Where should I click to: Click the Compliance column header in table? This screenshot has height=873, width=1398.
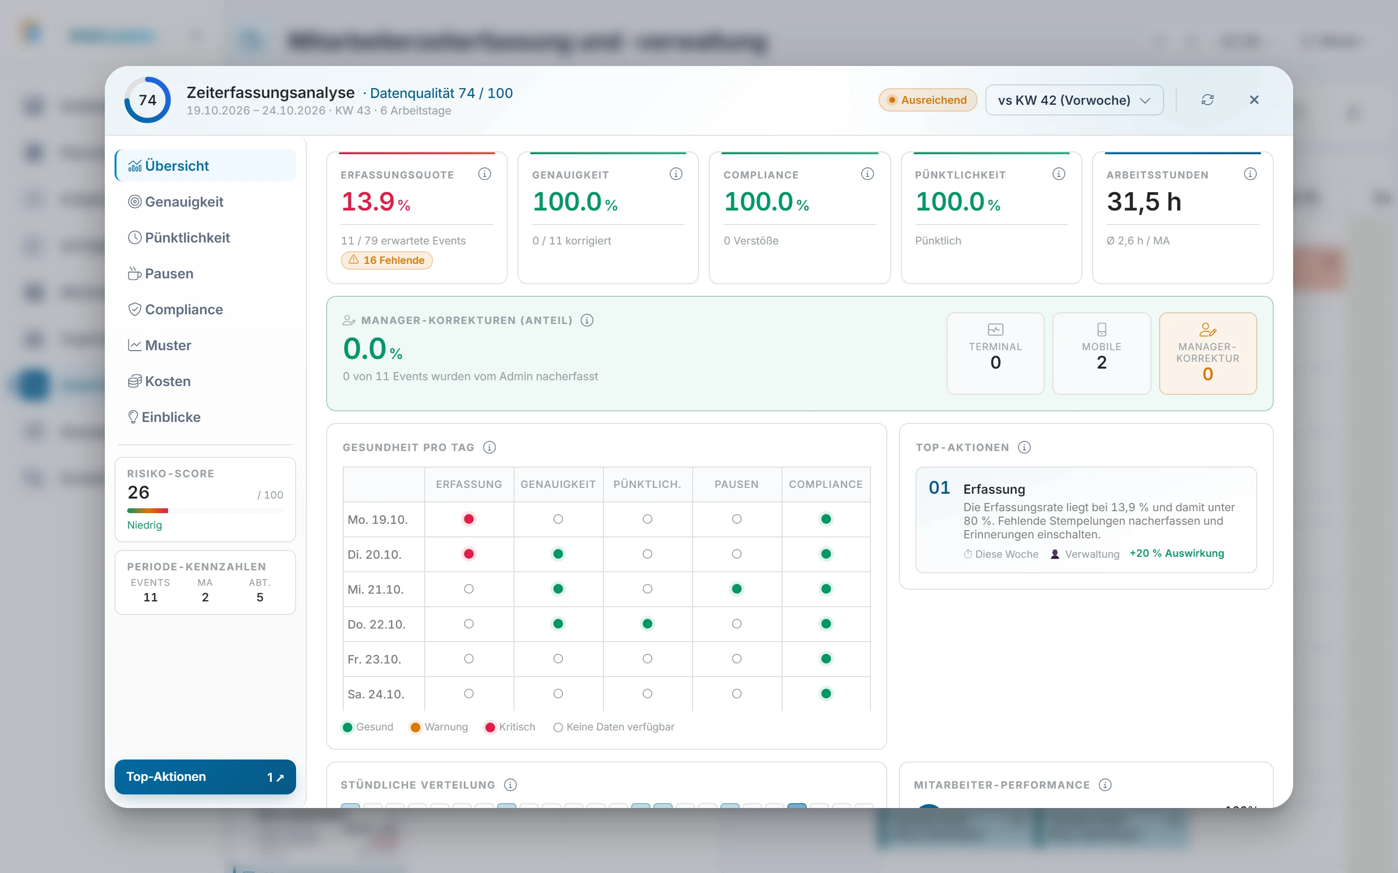(x=826, y=485)
